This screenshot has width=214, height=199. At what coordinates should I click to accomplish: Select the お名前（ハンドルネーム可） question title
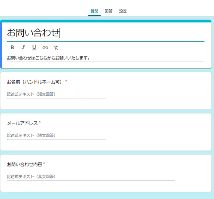click(x=34, y=82)
